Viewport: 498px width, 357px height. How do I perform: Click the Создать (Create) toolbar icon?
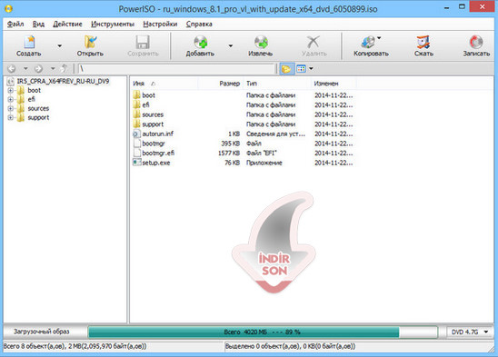tap(29, 45)
